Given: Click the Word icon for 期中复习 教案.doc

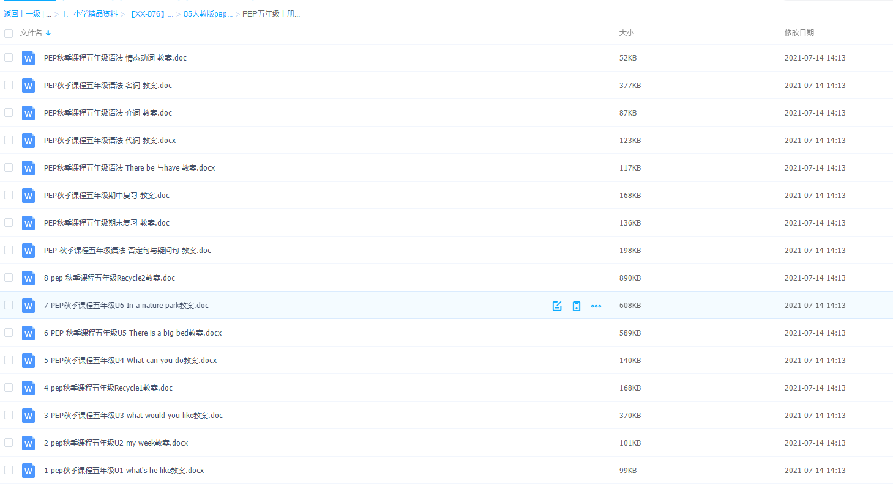Looking at the screenshot, I should (x=28, y=196).
